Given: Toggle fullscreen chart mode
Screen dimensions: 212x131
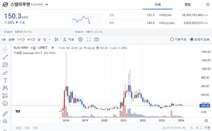Looking at the screenshot, I should pyautogui.click(x=89, y=39).
